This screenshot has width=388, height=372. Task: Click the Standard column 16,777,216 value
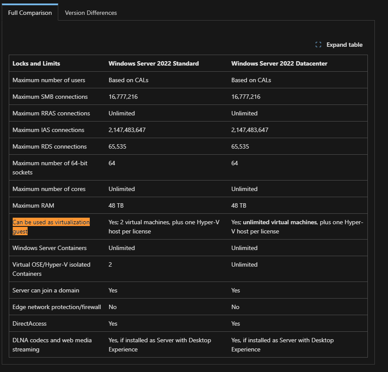(123, 97)
